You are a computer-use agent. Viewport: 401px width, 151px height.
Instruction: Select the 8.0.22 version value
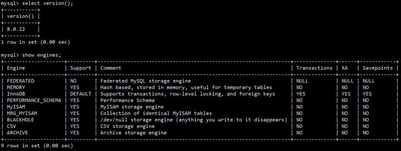click(16, 29)
